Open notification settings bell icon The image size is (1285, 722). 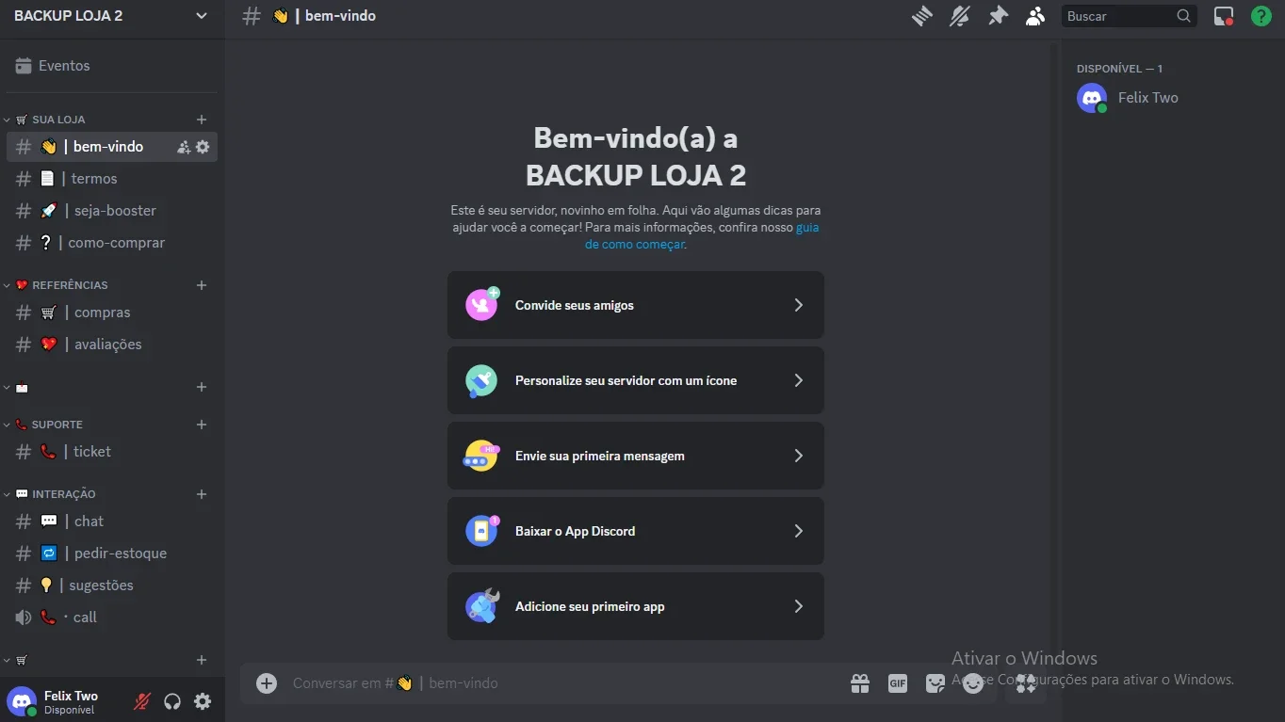(959, 16)
